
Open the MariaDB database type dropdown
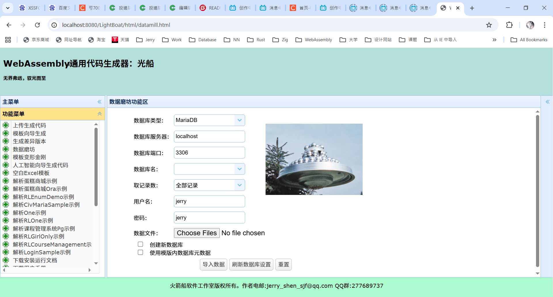tap(239, 120)
